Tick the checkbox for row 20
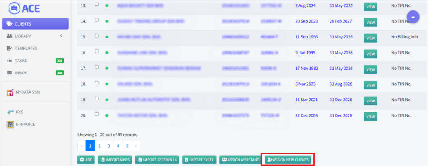The width and height of the screenshot is (428, 166). (97, 114)
